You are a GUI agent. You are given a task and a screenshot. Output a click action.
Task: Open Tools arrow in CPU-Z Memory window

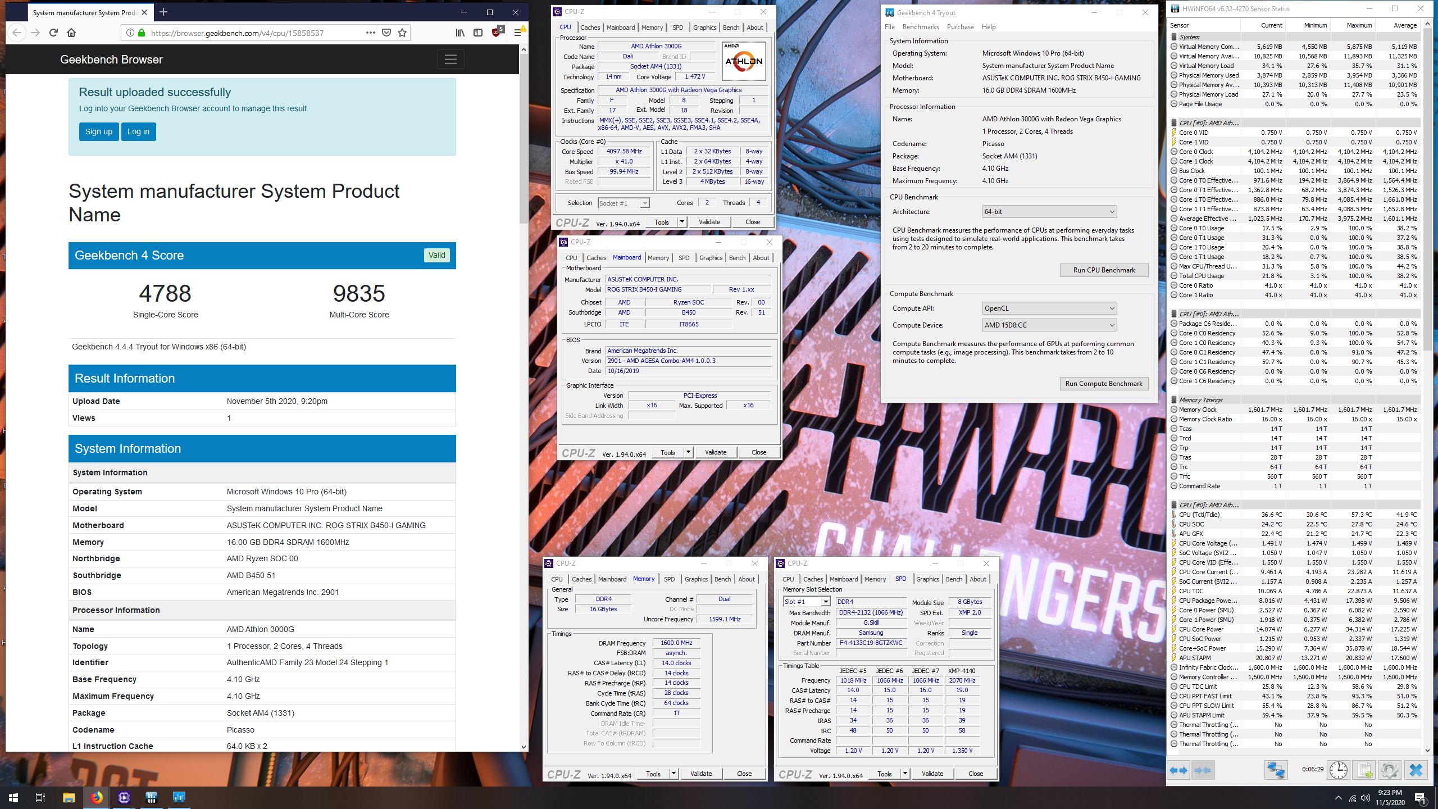[x=674, y=774]
